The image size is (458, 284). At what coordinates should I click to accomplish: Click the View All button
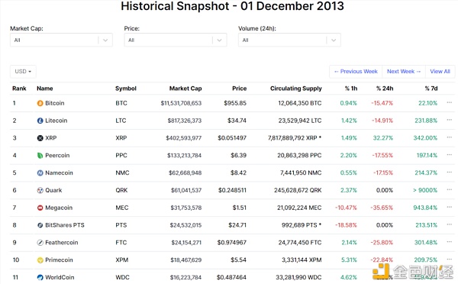click(x=440, y=71)
